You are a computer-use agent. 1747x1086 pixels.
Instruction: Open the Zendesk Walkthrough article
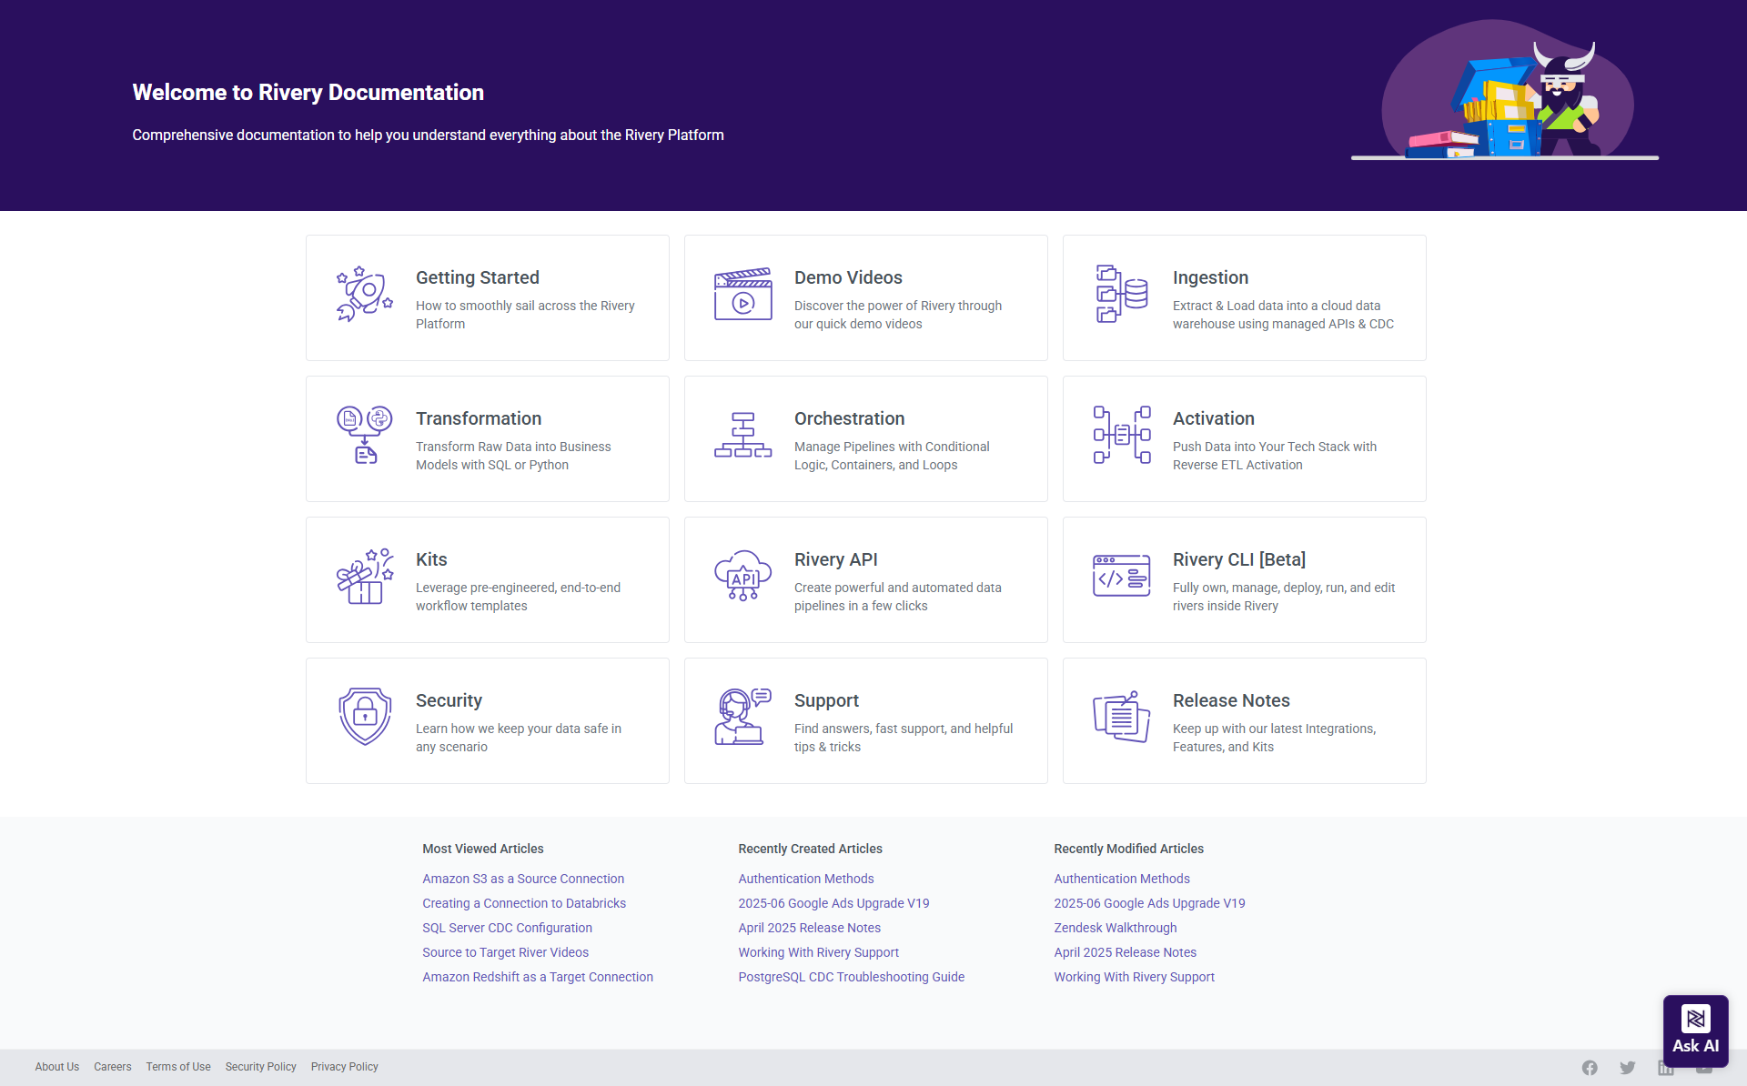[1116, 928]
